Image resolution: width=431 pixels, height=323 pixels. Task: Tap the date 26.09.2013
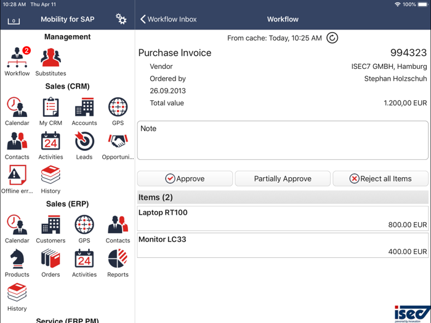(167, 90)
